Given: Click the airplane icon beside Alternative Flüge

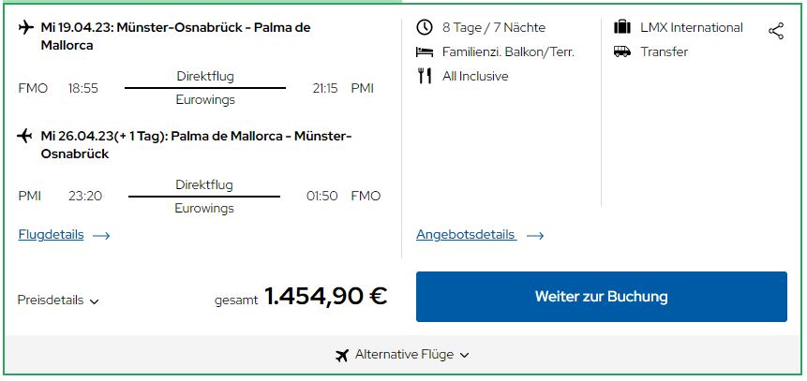Looking at the screenshot, I should [342, 355].
